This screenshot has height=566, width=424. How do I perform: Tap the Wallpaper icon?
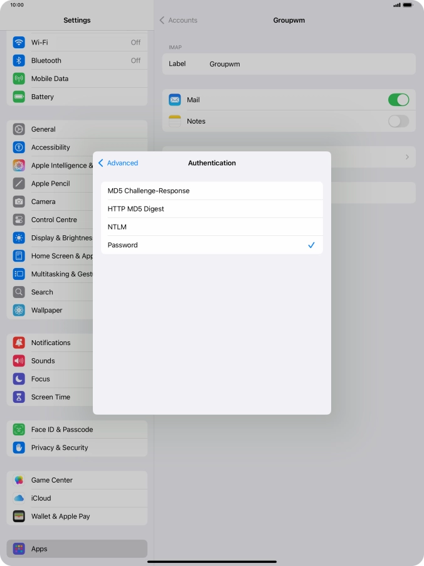click(19, 311)
